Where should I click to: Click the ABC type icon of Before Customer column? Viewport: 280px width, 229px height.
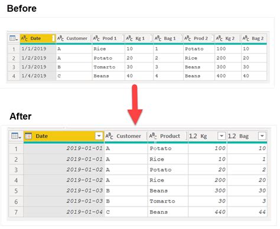(x=60, y=38)
